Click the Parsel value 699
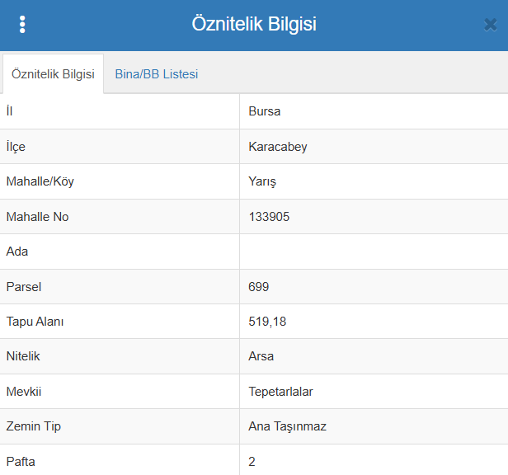This screenshot has height=475, width=508. pos(259,287)
